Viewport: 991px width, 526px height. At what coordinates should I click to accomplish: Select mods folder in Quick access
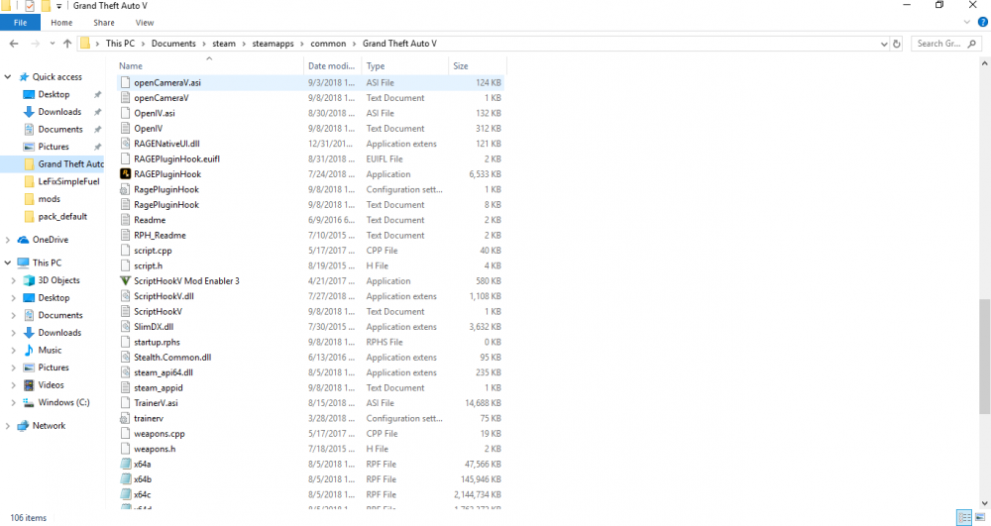coord(49,199)
